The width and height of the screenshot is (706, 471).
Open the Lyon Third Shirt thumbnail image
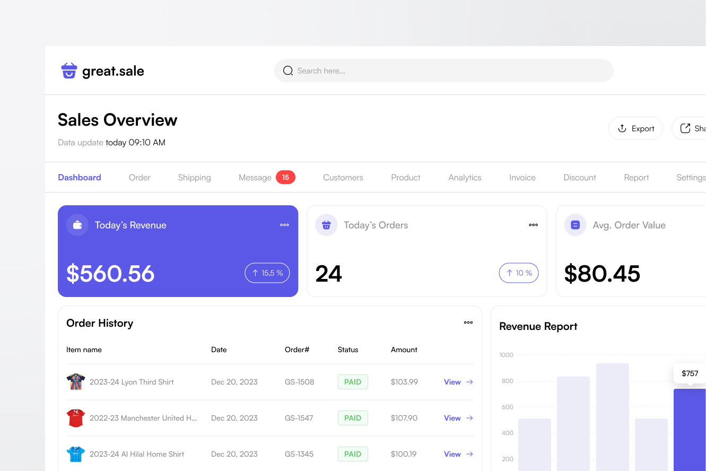[75, 381]
